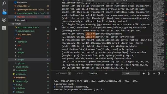Expand the bootstrap folder
Viewport: 167px width, 94px height.
29,42
